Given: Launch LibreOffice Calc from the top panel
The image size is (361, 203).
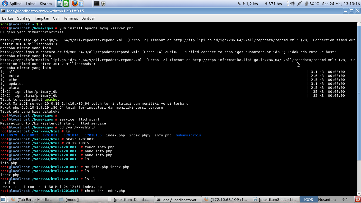Looking at the screenshot, I should [66, 3].
